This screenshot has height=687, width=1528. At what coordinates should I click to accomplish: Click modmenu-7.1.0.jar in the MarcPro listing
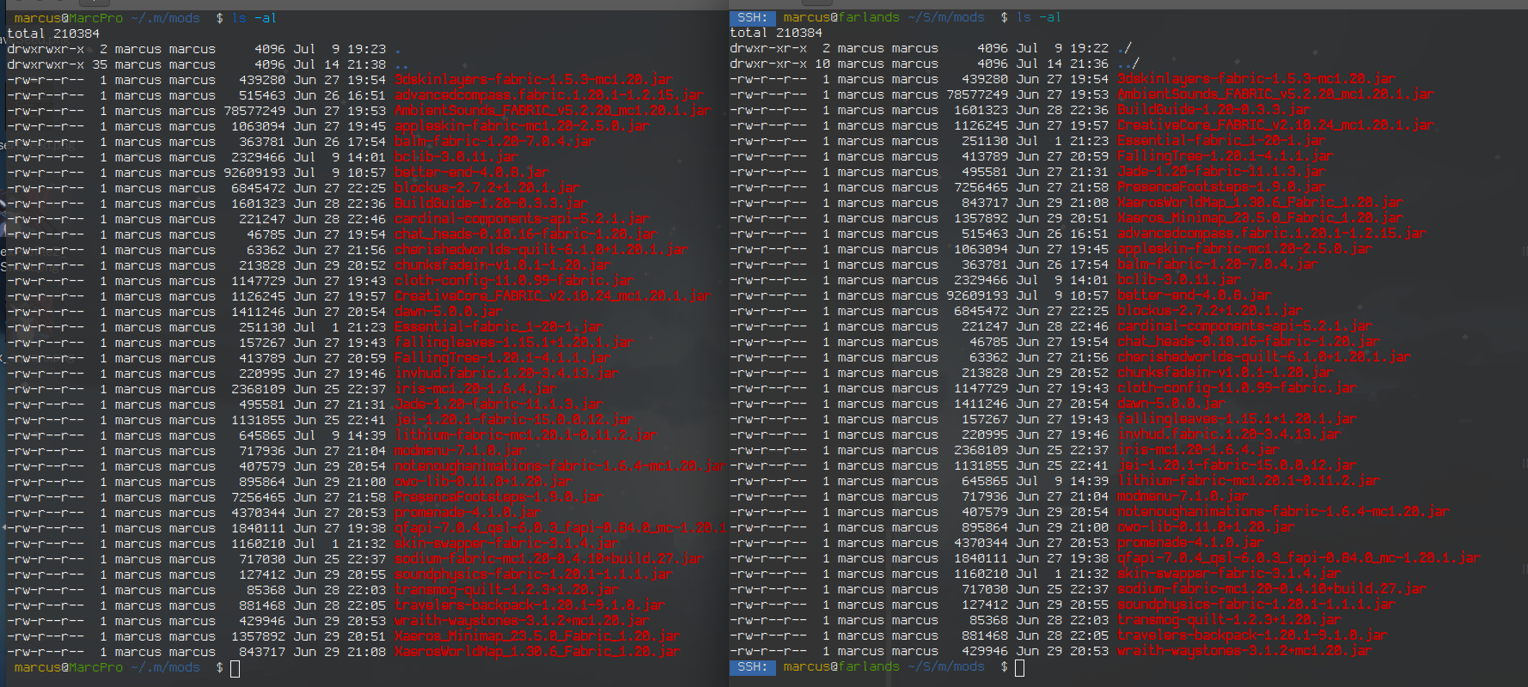[460, 451]
